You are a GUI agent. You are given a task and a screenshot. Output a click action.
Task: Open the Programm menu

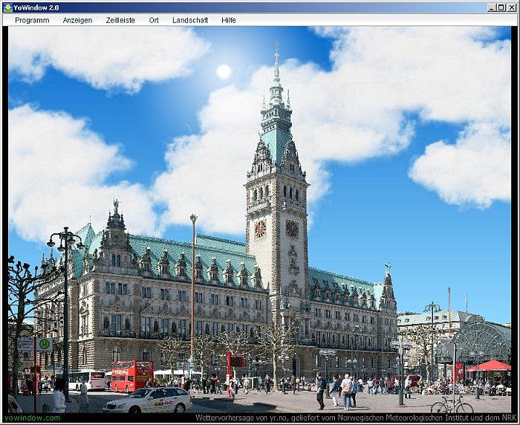(32, 20)
